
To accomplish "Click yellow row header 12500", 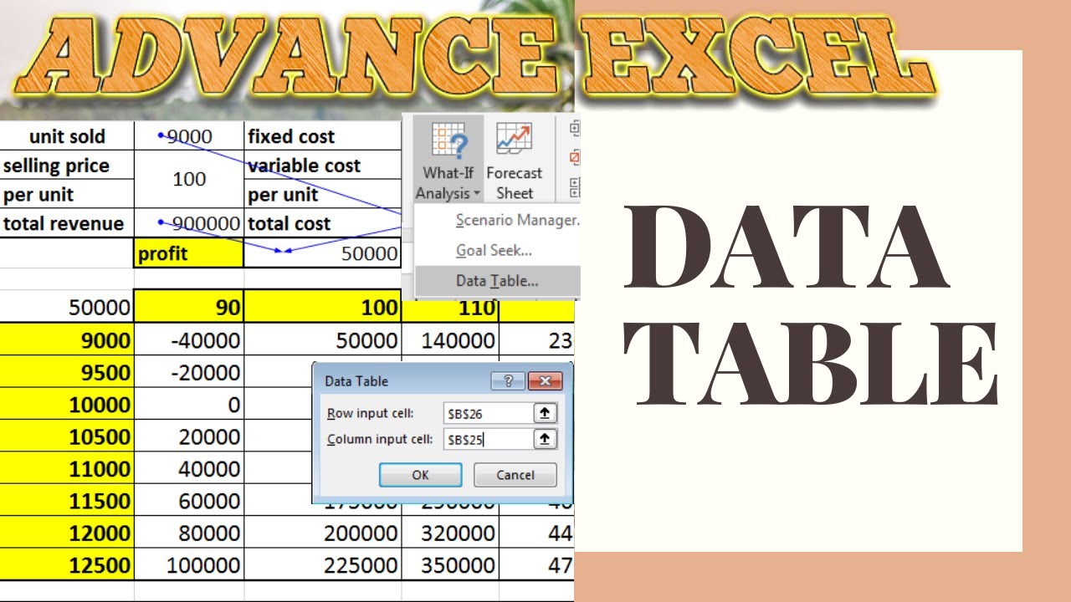I will pos(67,564).
